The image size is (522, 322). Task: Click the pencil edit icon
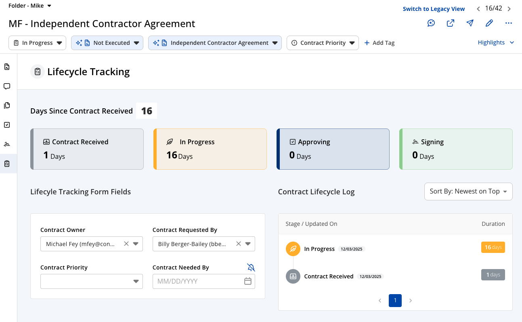coord(489,23)
